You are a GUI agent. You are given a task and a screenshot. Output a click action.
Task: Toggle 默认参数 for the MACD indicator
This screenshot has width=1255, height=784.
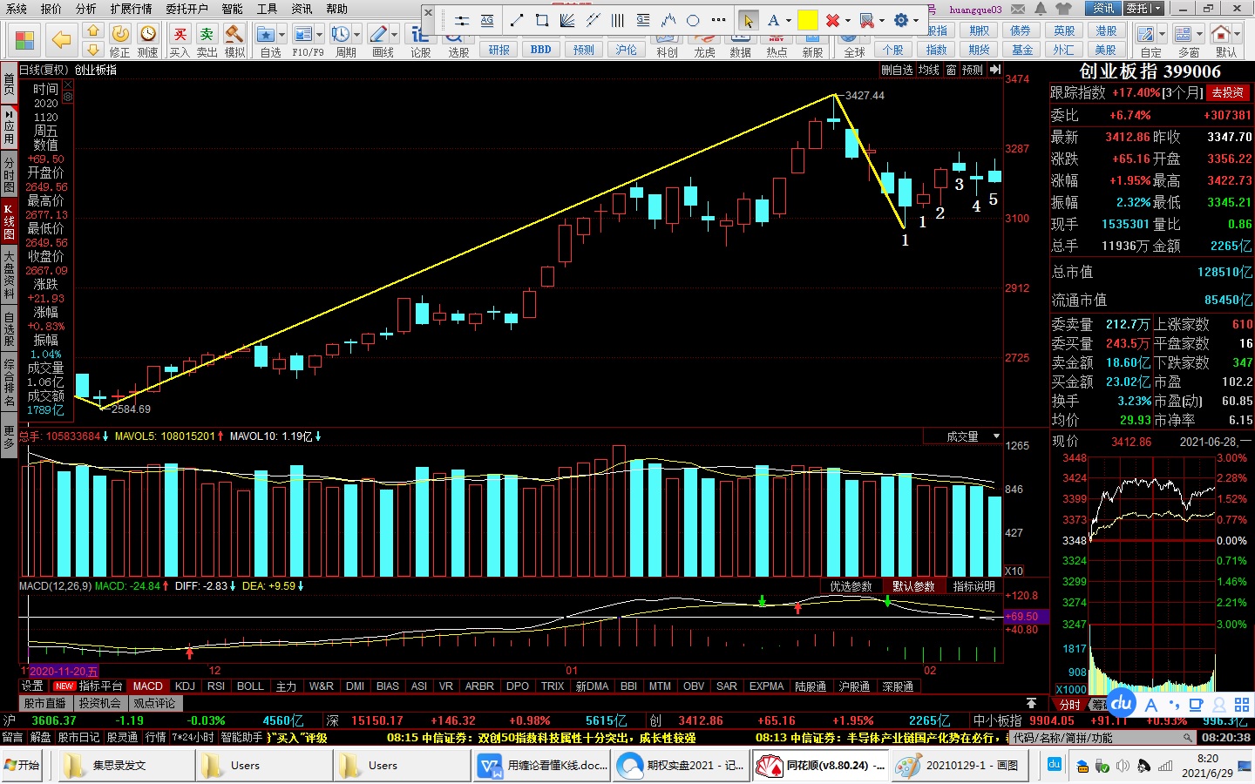tap(912, 586)
